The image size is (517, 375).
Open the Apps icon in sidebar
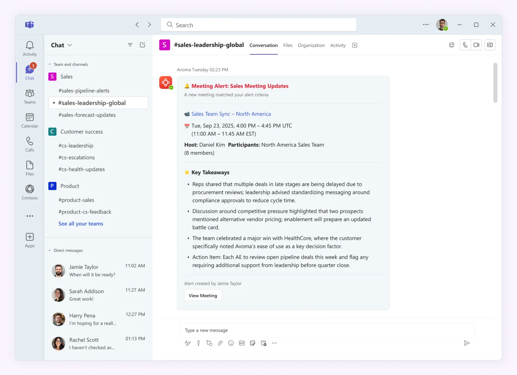29,237
